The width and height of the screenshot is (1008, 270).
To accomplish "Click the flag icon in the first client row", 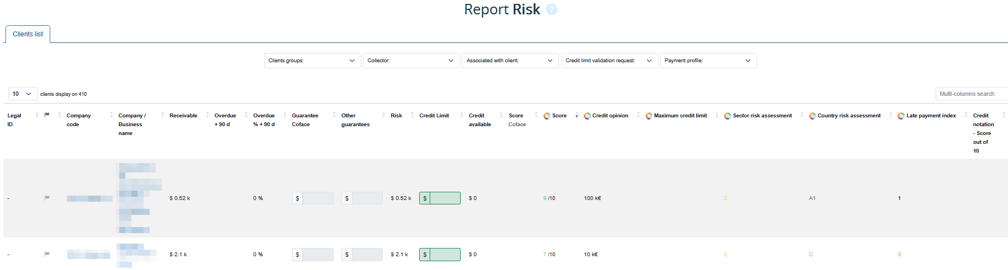I will coord(47,198).
